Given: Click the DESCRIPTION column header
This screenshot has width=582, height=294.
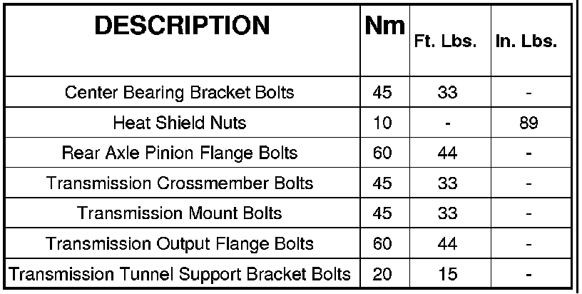Looking at the screenshot, I should click(183, 26).
